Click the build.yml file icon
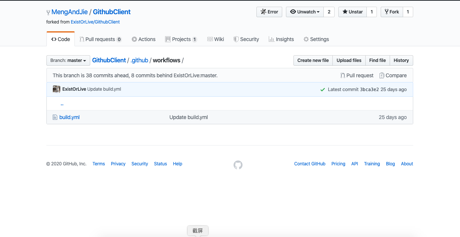This screenshot has height=237, width=460. tap(55, 117)
